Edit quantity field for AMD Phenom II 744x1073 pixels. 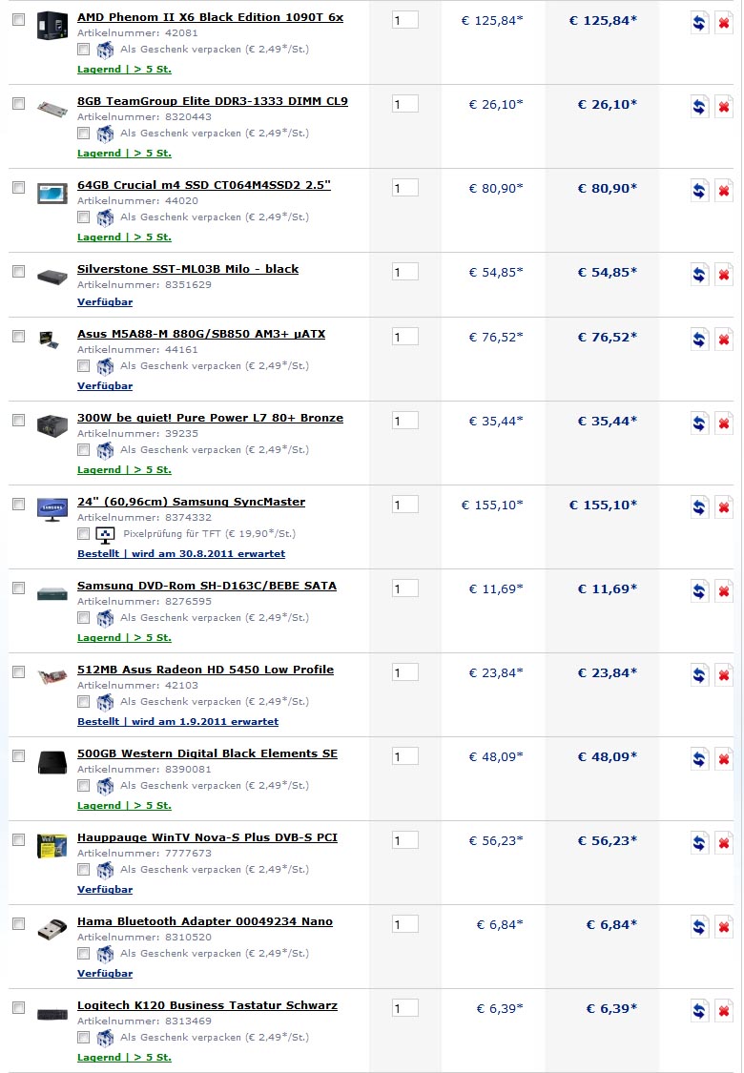pos(405,19)
